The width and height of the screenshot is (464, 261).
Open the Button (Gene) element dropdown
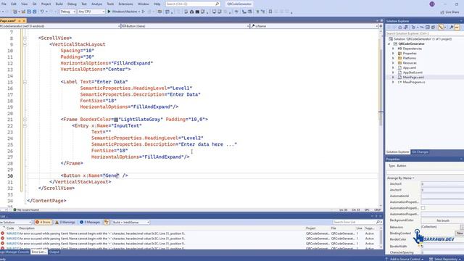186,26
